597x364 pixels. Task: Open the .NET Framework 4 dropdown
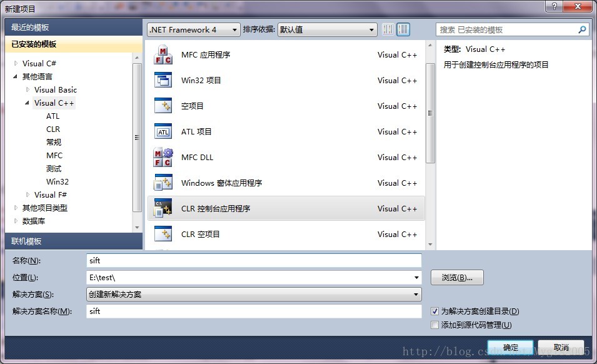pos(193,29)
